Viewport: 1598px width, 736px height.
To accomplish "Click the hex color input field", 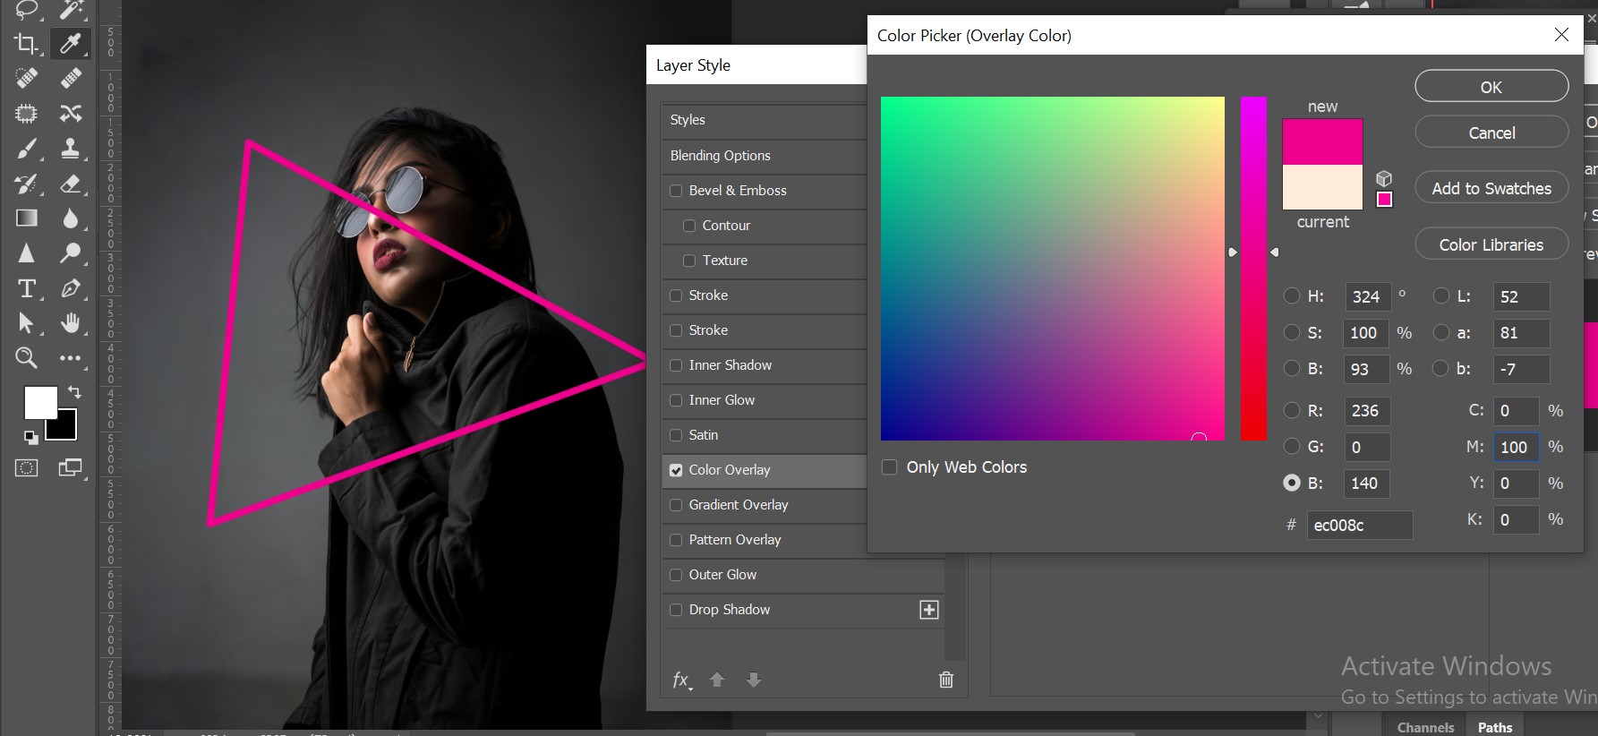I will [1360, 526].
